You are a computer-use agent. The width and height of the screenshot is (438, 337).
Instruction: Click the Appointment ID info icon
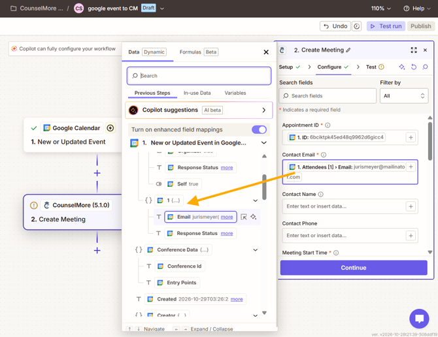pos(328,125)
